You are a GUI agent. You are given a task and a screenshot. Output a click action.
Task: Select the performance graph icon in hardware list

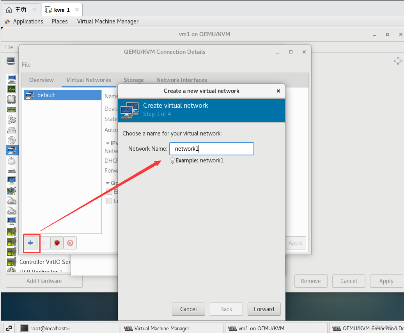pos(12,89)
